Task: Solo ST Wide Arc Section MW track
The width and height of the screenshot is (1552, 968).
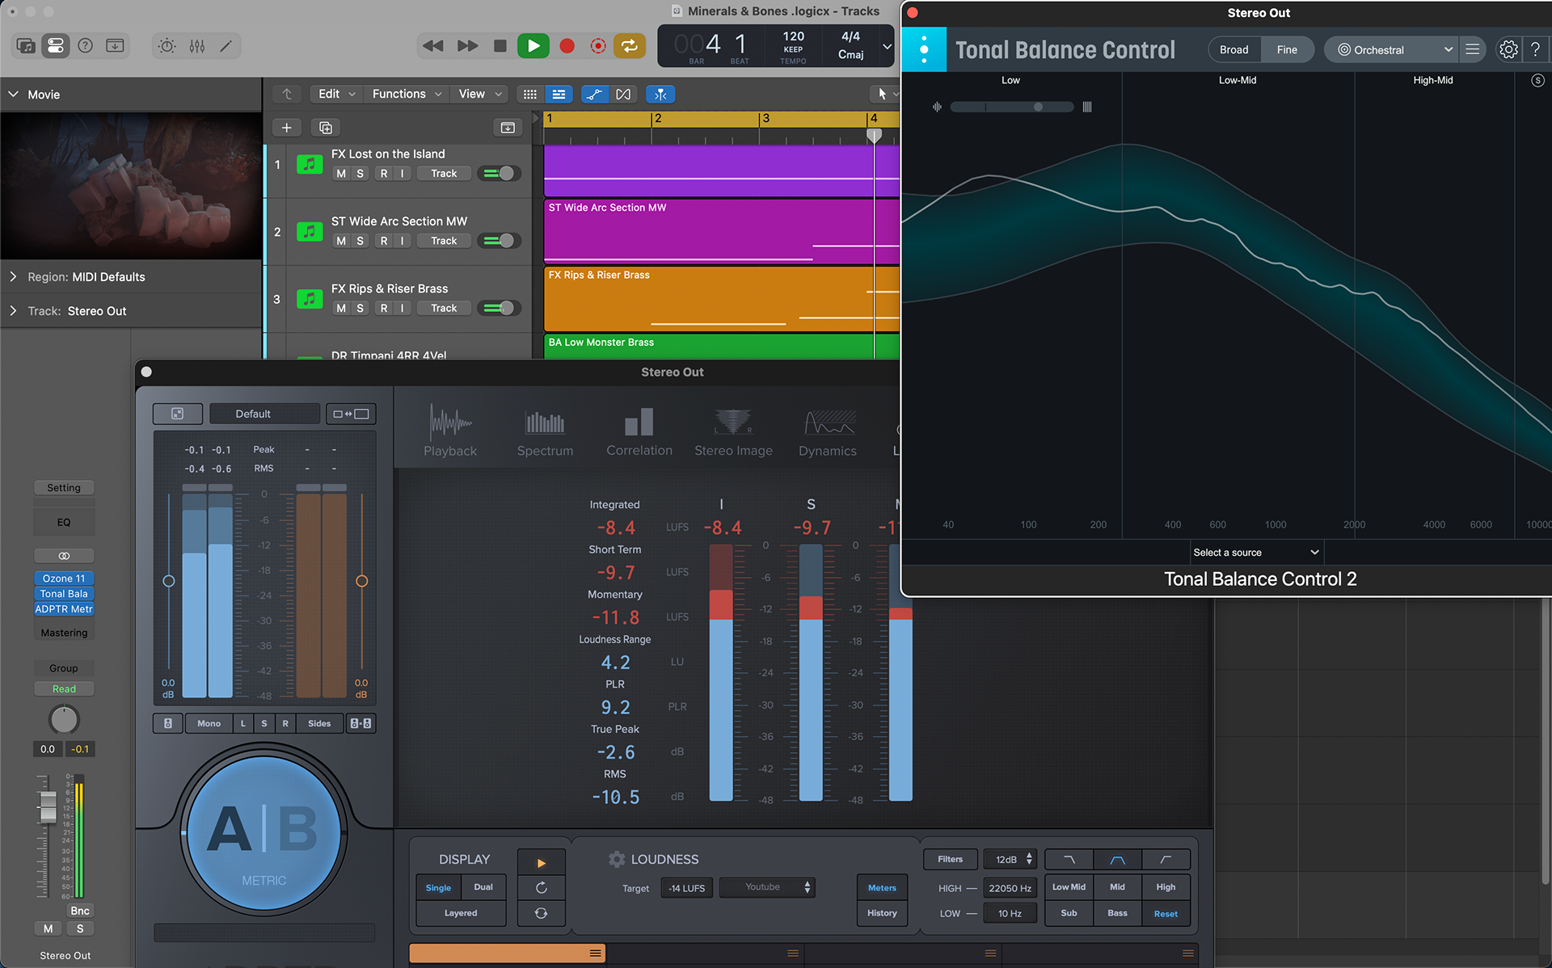Action: click(x=360, y=241)
